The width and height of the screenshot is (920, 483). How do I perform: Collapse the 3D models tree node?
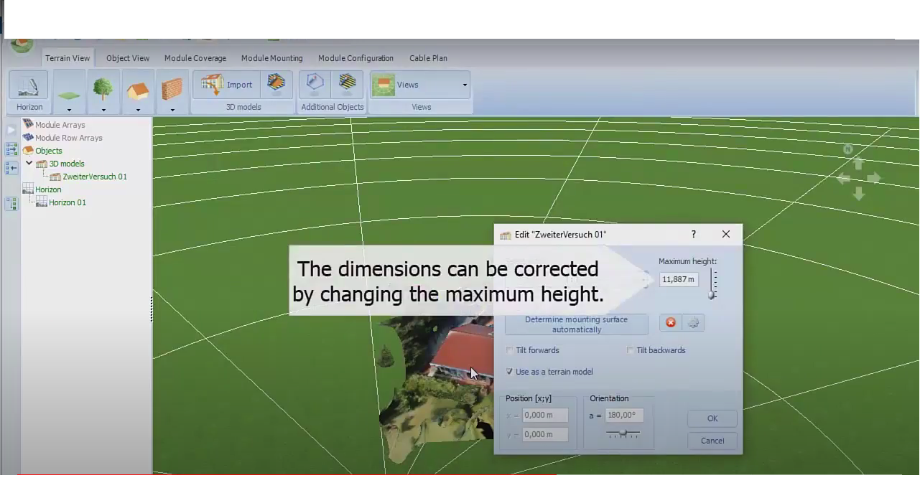[x=29, y=164]
